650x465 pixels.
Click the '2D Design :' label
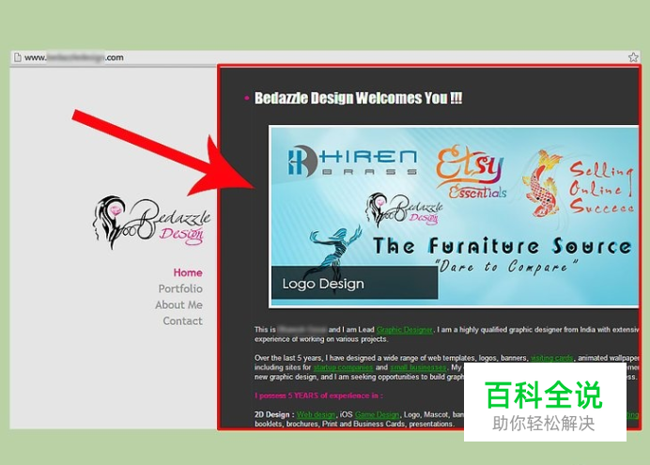tap(274, 414)
